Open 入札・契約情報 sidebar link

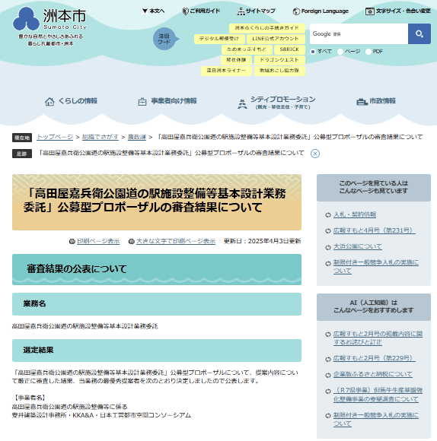click(355, 215)
